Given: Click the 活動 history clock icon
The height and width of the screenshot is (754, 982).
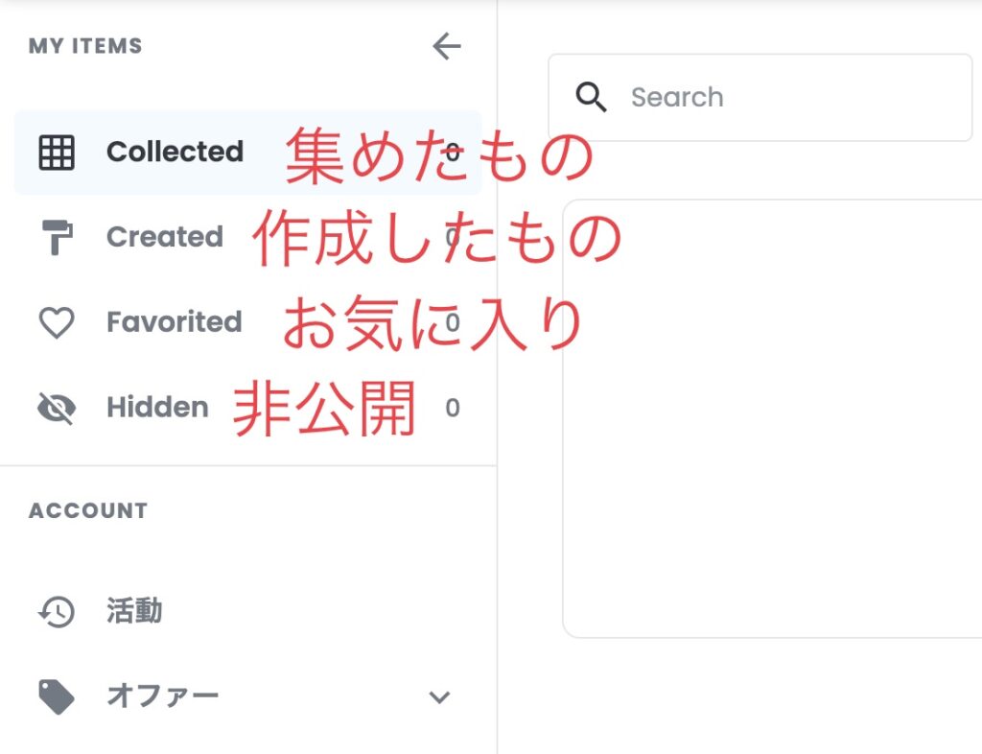Looking at the screenshot, I should pos(57,612).
